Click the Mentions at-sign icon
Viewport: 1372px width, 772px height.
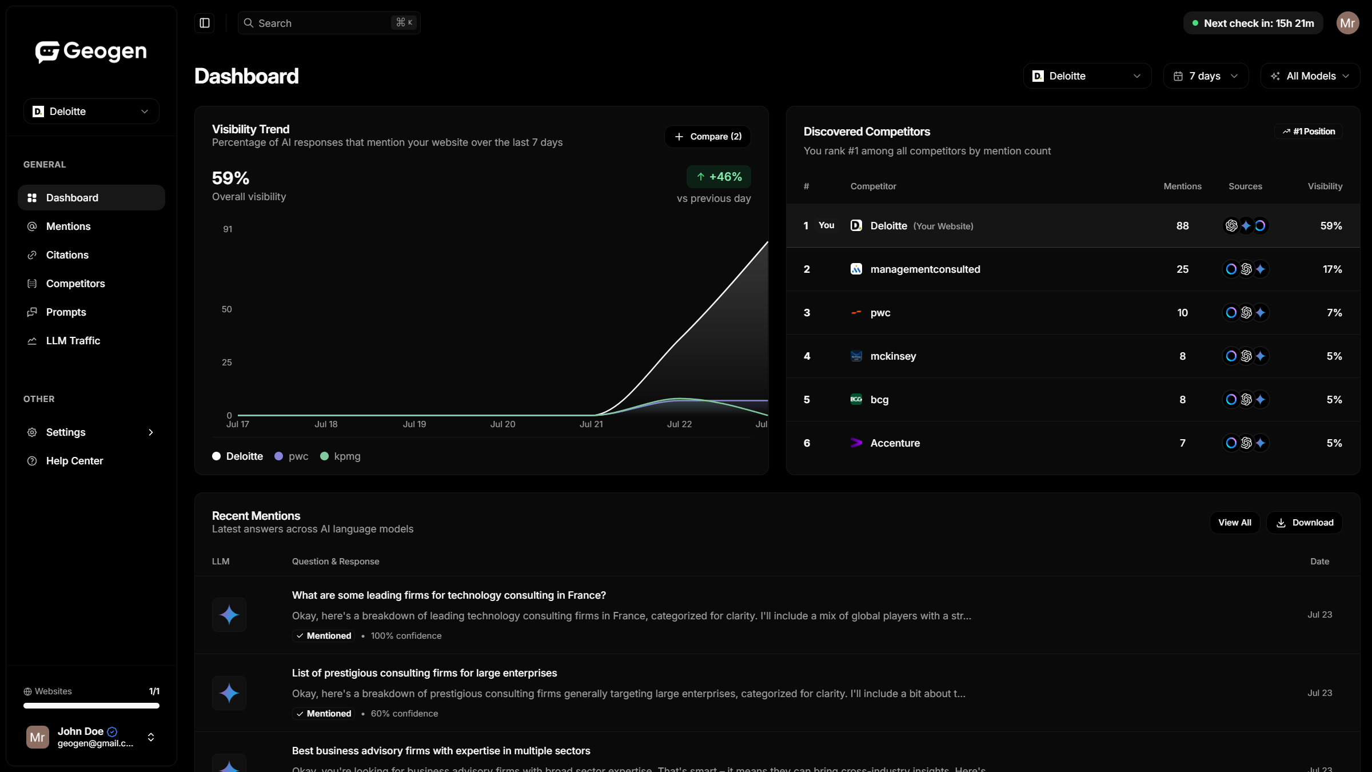[32, 226]
